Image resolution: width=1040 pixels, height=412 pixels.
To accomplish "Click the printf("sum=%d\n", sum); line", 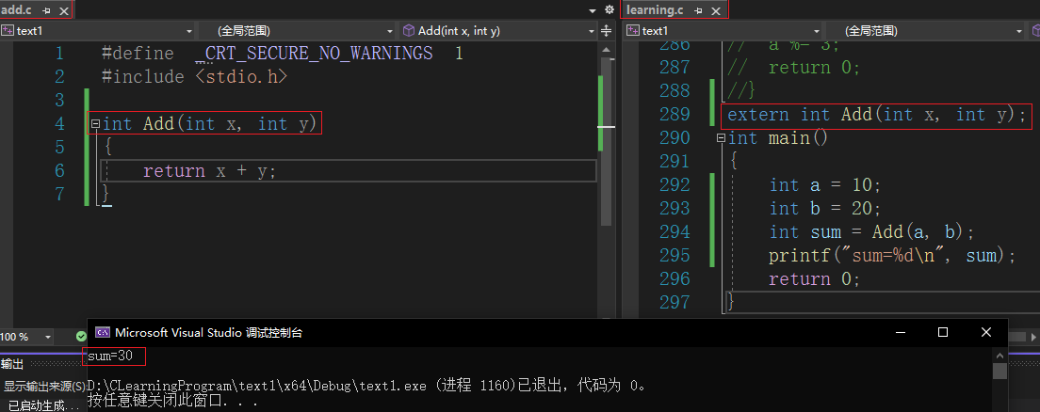I will coord(892,256).
